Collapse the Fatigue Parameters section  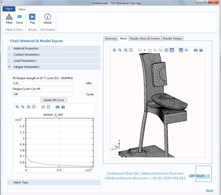tap(54, 67)
